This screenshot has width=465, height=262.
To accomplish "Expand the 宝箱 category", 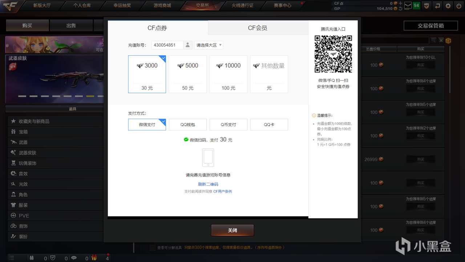I will [56, 132].
